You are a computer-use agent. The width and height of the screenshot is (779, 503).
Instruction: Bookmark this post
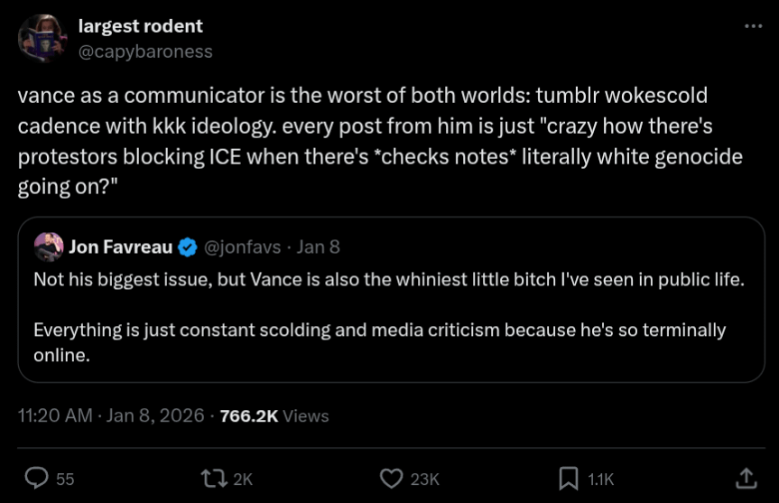(x=569, y=478)
